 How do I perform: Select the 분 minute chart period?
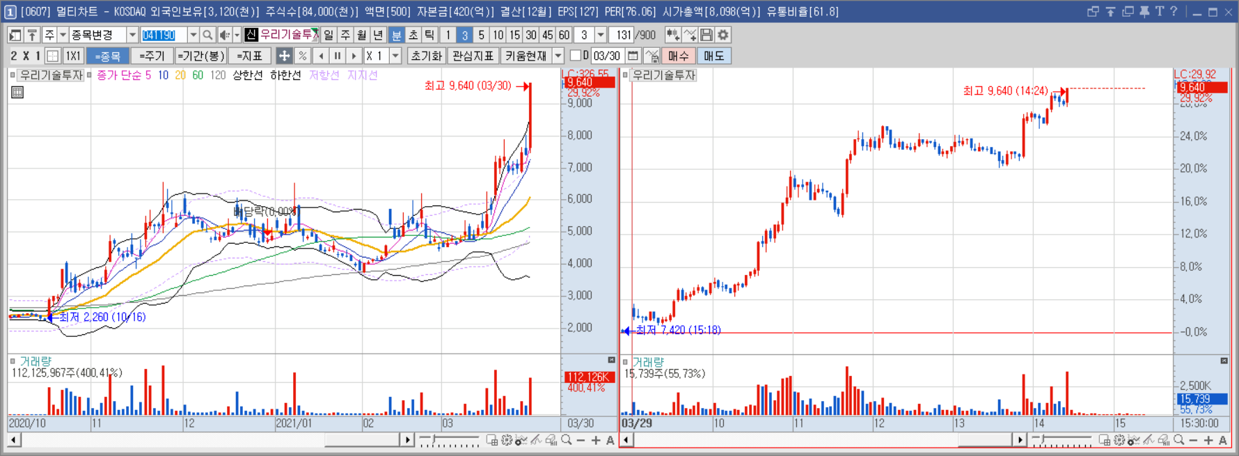396,35
